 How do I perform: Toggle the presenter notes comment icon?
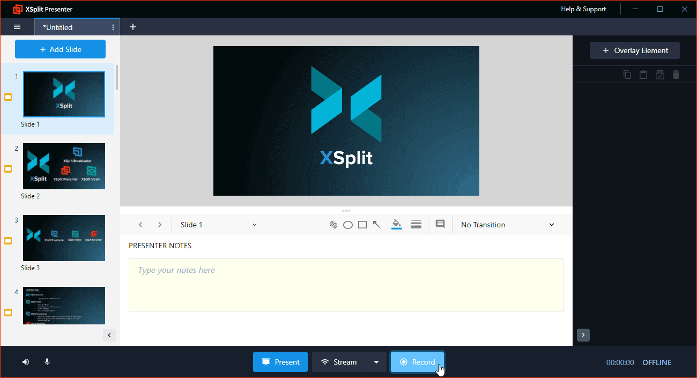click(x=440, y=224)
